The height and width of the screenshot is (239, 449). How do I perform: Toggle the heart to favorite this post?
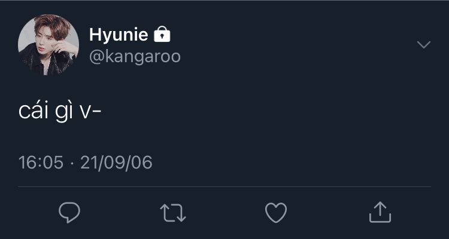276,212
